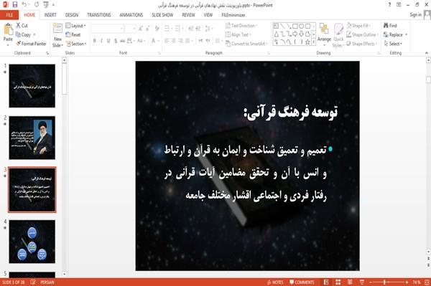Expand the Text Direction dropdown
Screen dimensions: 431x286
pyautogui.click(x=241, y=26)
